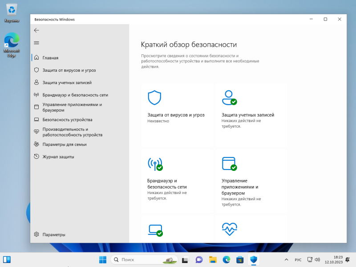356x267 pixels.
Task: Launch Microsoft Edge from the taskbar
Action: (x=227, y=259)
